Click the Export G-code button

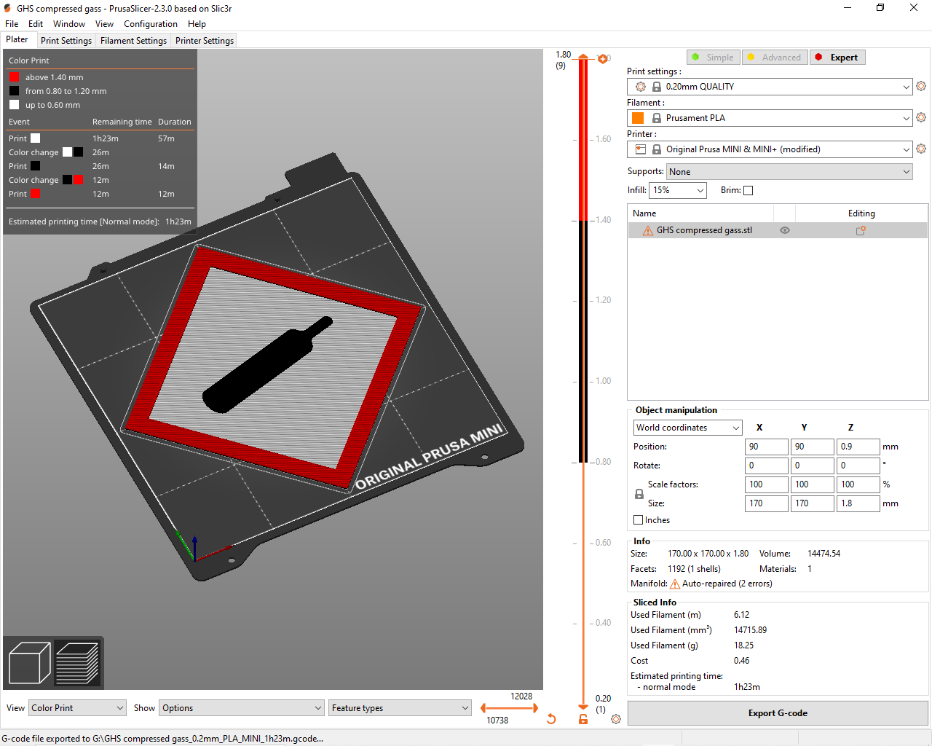[778, 713]
